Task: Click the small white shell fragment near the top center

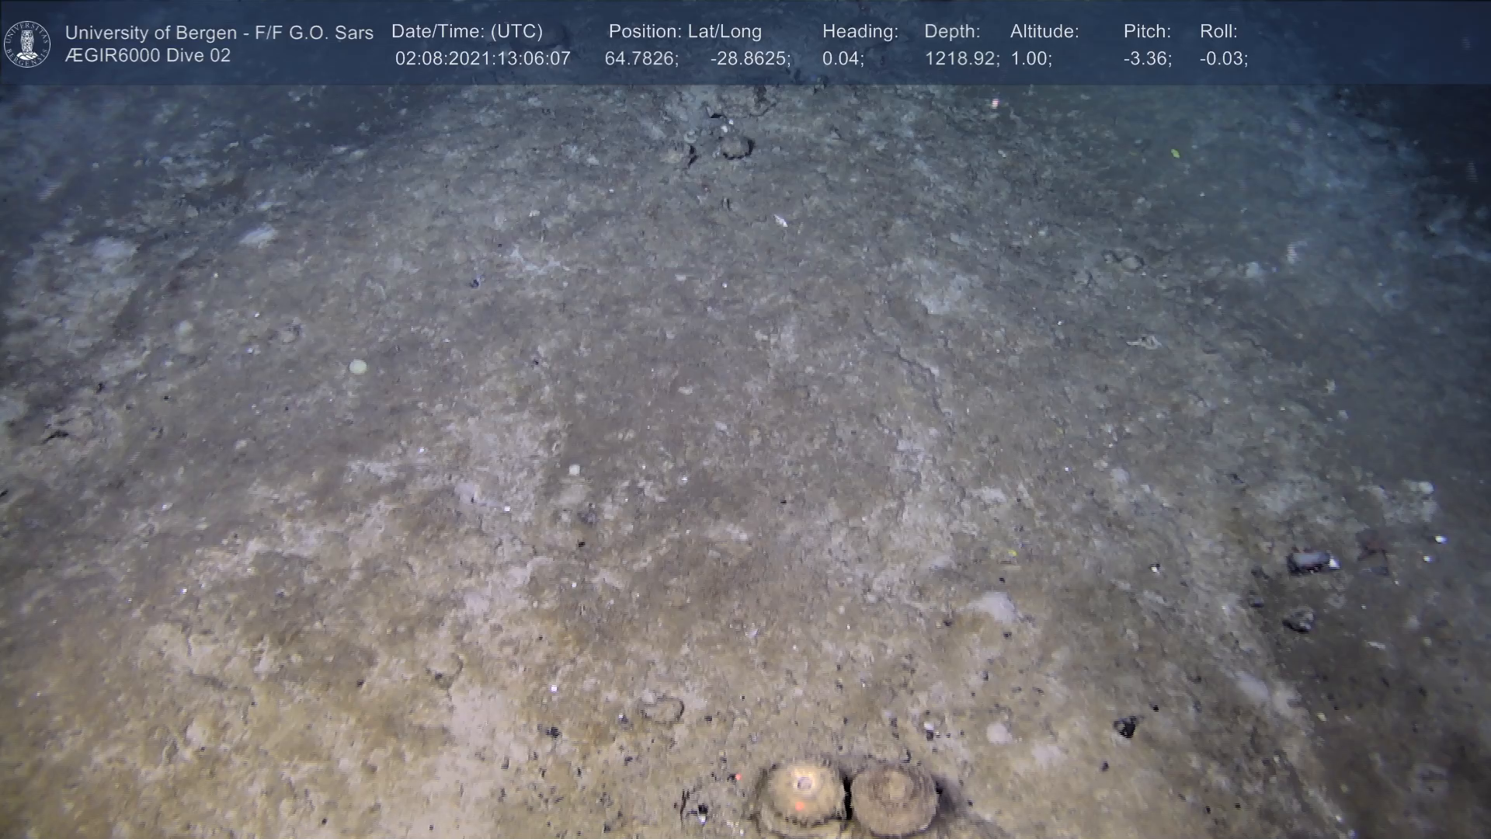Action: point(780,221)
